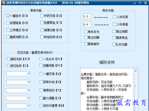The image size is (149, 111).
Task: Enable 超级无敌【F2】
Action: (x=8, y=59)
